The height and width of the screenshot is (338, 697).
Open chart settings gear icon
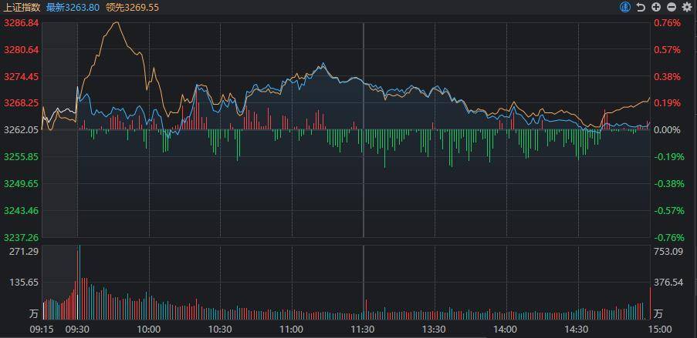687,7
